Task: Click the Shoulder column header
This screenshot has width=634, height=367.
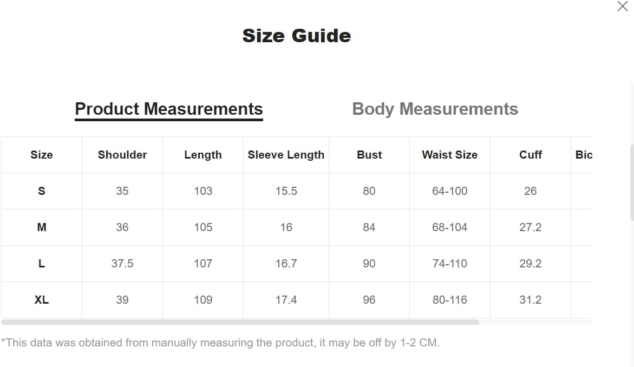Action: (x=122, y=155)
